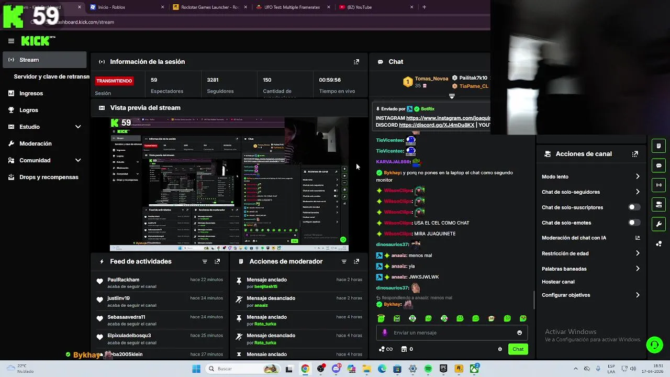Expand Palabras baneadas options
Viewport: 670px width, 377px height.
[638, 269]
